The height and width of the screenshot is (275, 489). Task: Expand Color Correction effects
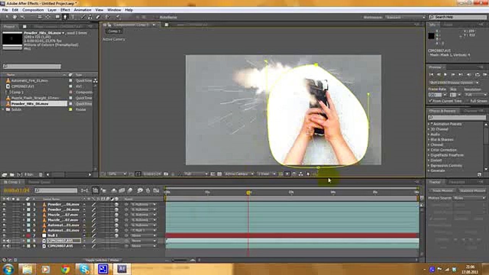(x=429, y=150)
